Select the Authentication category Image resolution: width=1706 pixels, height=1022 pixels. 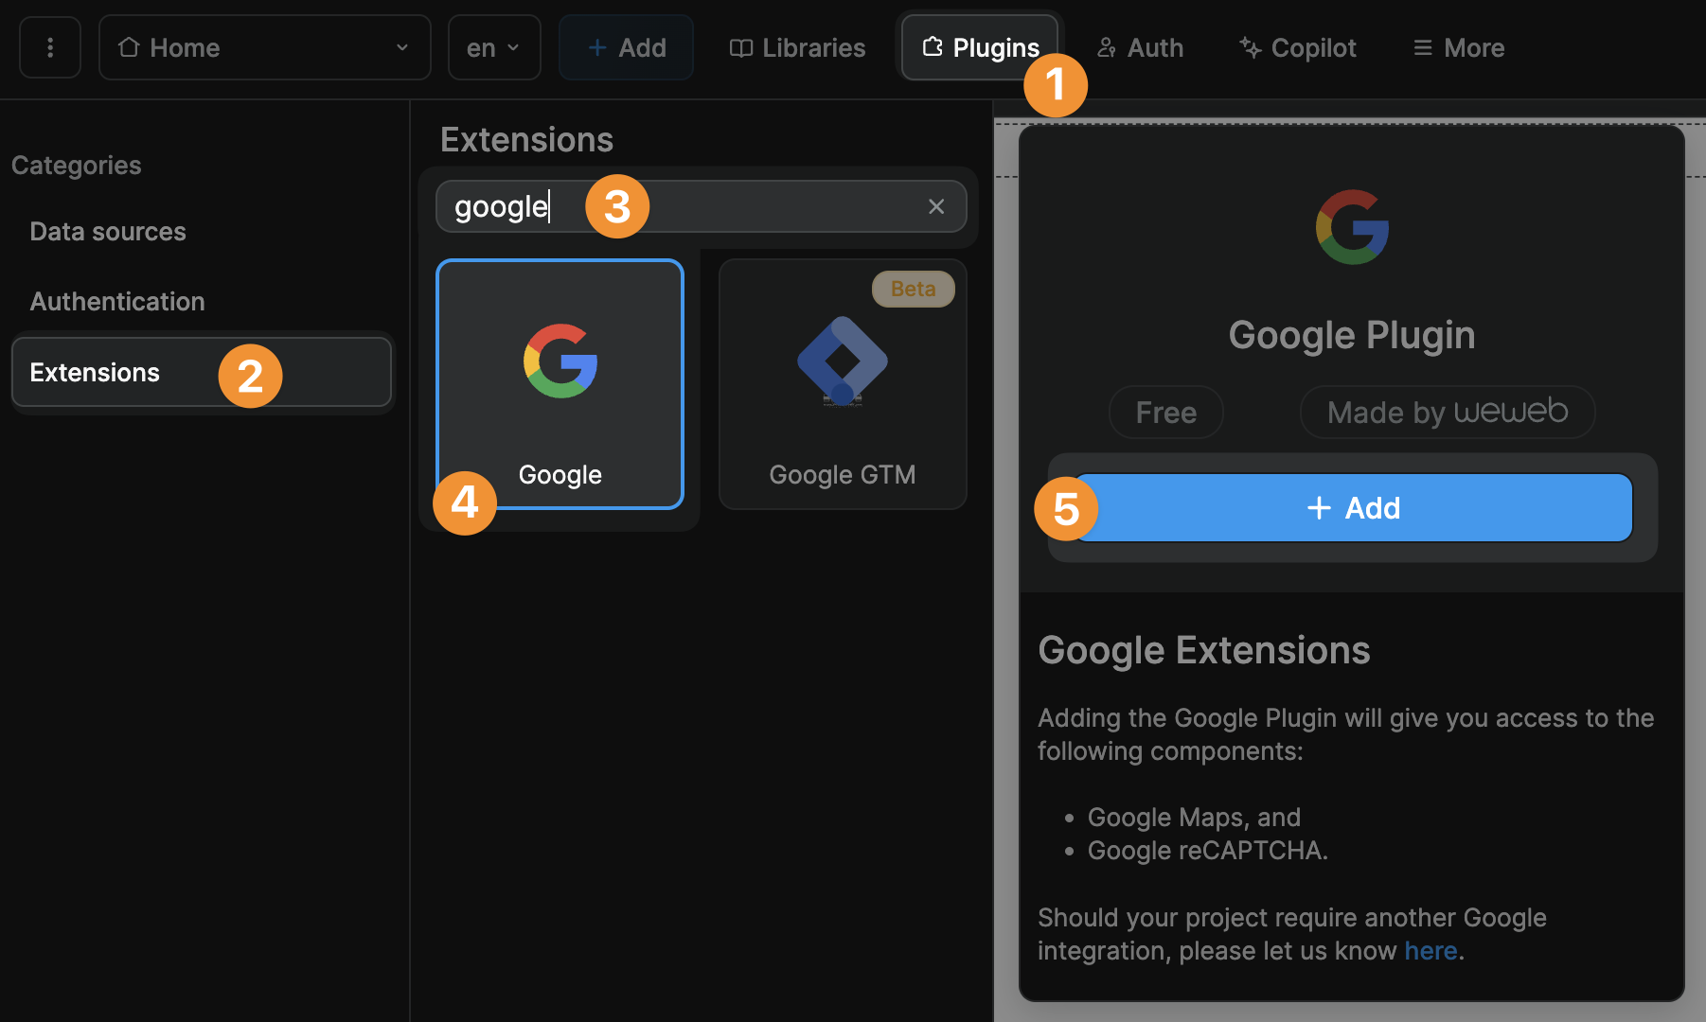(x=117, y=301)
